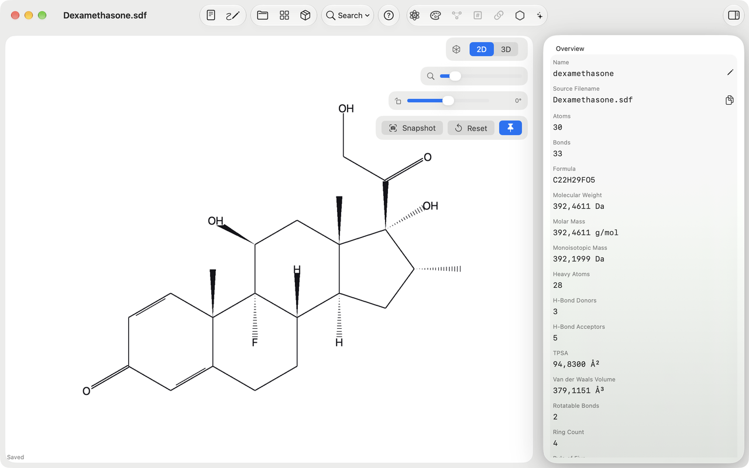Viewport: 749px width, 468px height.
Task: Select the formula value C22H29FO5
Action: tap(574, 180)
